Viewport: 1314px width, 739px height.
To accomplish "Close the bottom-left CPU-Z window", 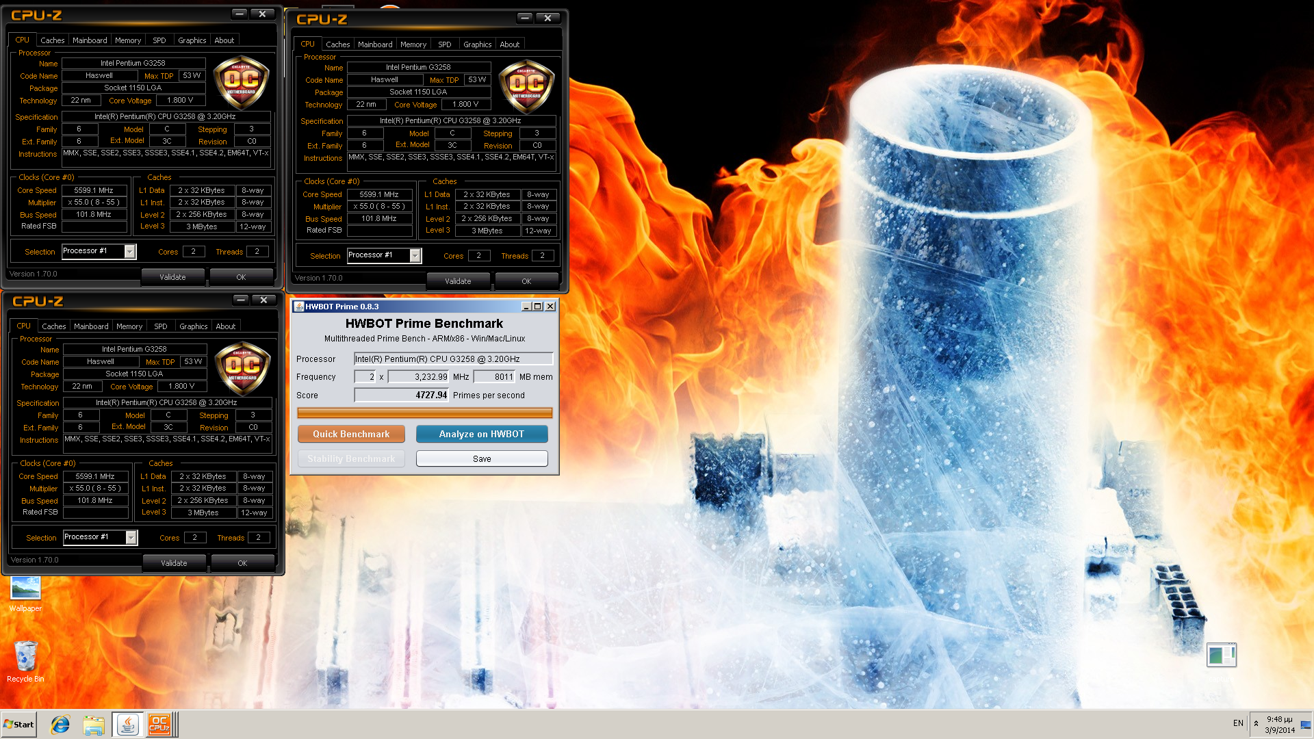I will click(264, 300).
